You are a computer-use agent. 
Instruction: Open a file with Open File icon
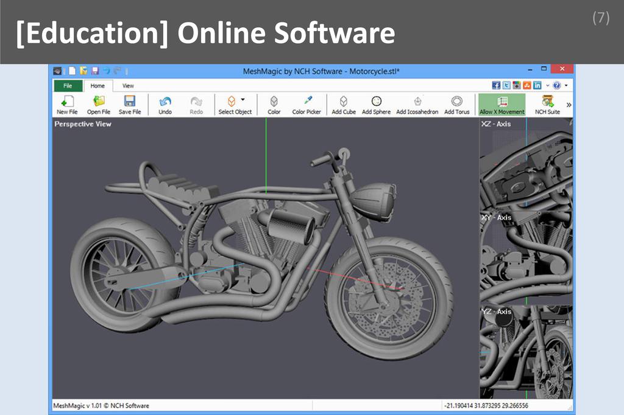(x=98, y=104)
